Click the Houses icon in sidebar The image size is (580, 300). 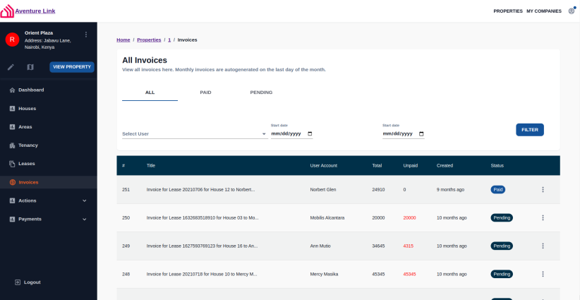12,109
